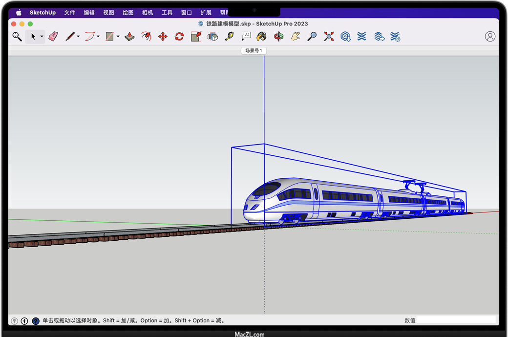
Task: Select the Eraser tool
Action: coord(53,37)
